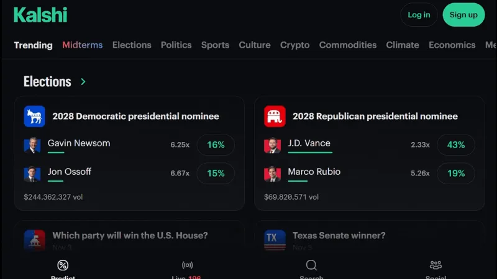Switch to the Crypto tab
The height and width of the screenshot is (279, 497).
click(294, 45)
